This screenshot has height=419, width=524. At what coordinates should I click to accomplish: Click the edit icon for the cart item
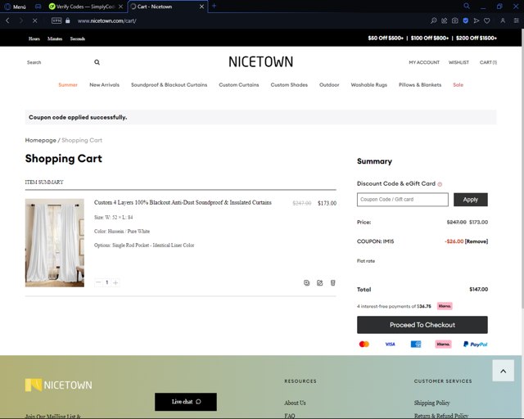(x=320, y=282)
